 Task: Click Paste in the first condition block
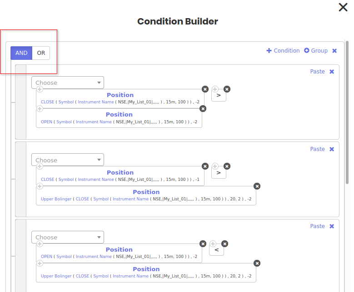pyautogui.click(x=317, y=72)
